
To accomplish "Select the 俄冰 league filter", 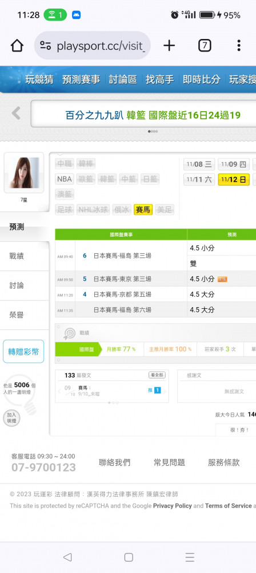I will 122,209.
